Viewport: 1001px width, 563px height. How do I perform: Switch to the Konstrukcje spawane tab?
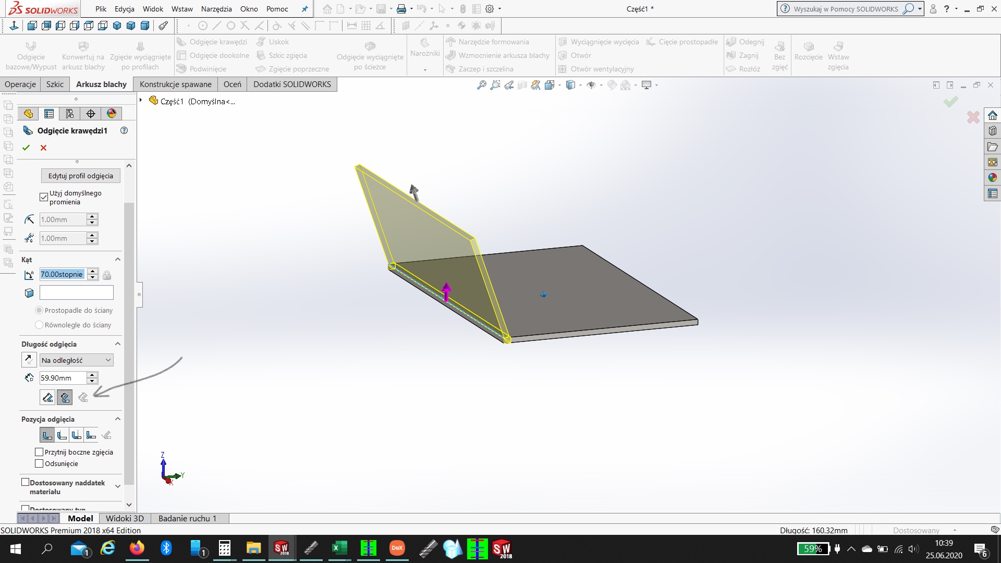point(176,84)
